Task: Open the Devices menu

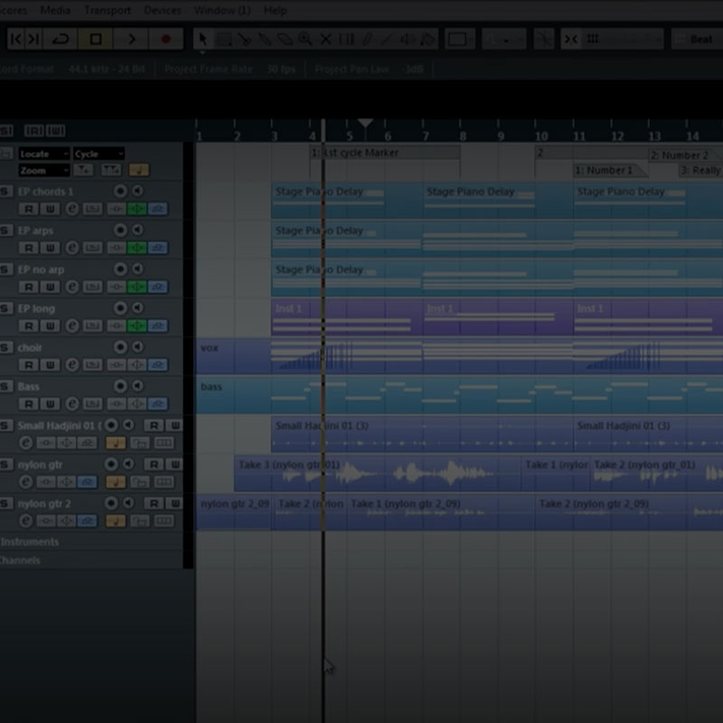Action: (x=163, y=10)
